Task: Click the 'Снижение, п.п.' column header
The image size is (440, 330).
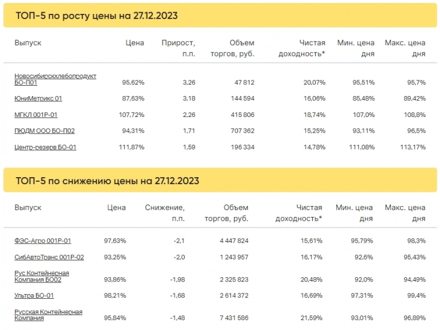Action: click(x=165, y=213)
